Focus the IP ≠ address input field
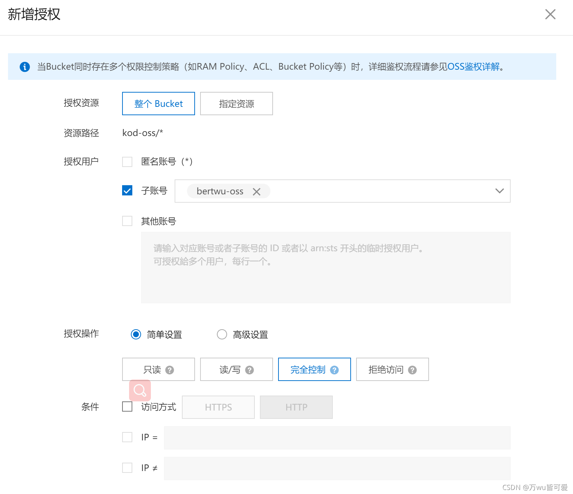The height and width of the screenshot is (494, 573). (x=337, y=468)
